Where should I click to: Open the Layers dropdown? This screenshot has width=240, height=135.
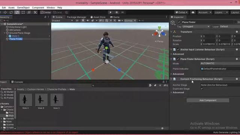[x=221, y=12]
